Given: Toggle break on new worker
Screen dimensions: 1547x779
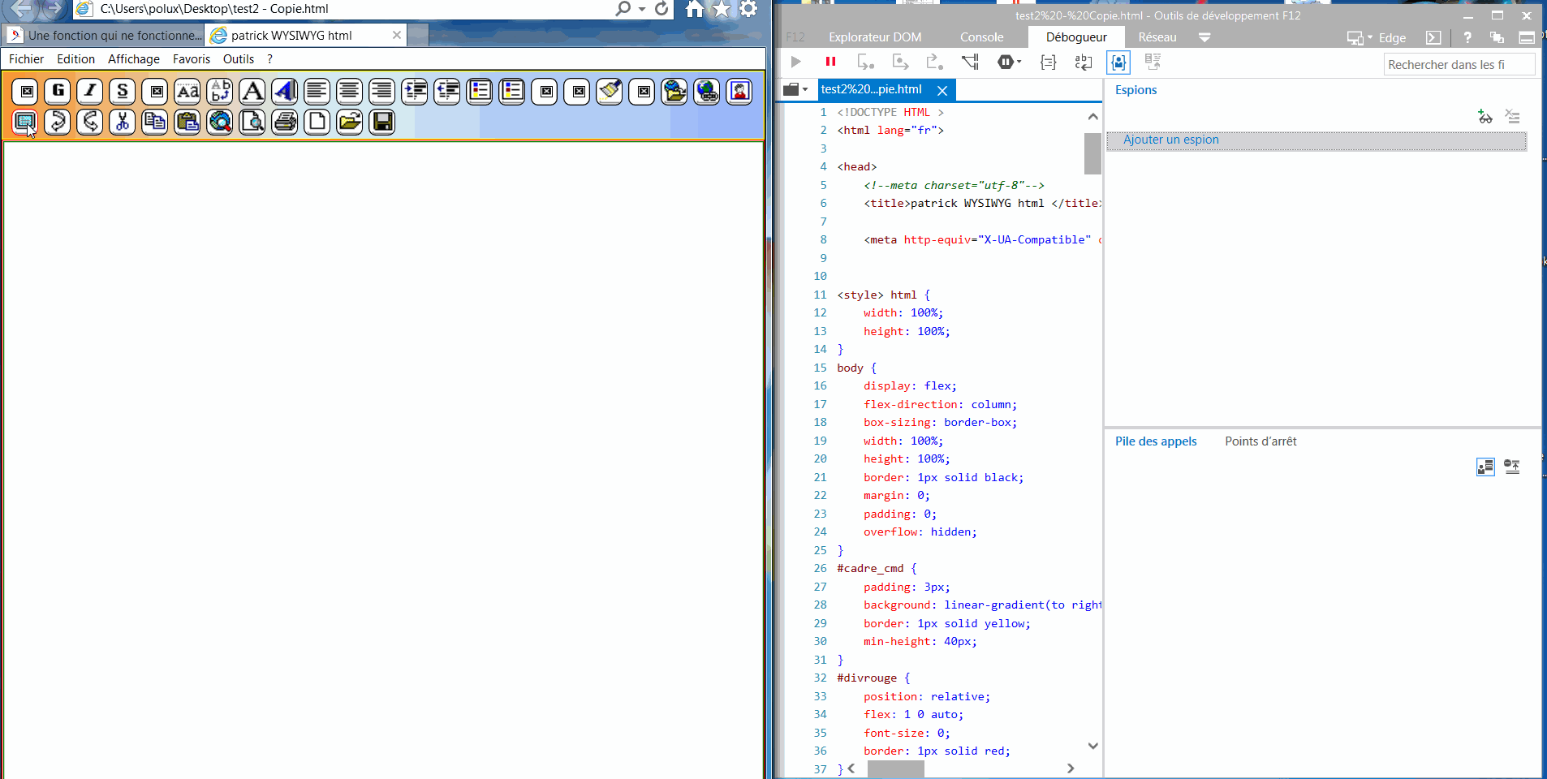Looking at the screenshot, I should point(970,62).
